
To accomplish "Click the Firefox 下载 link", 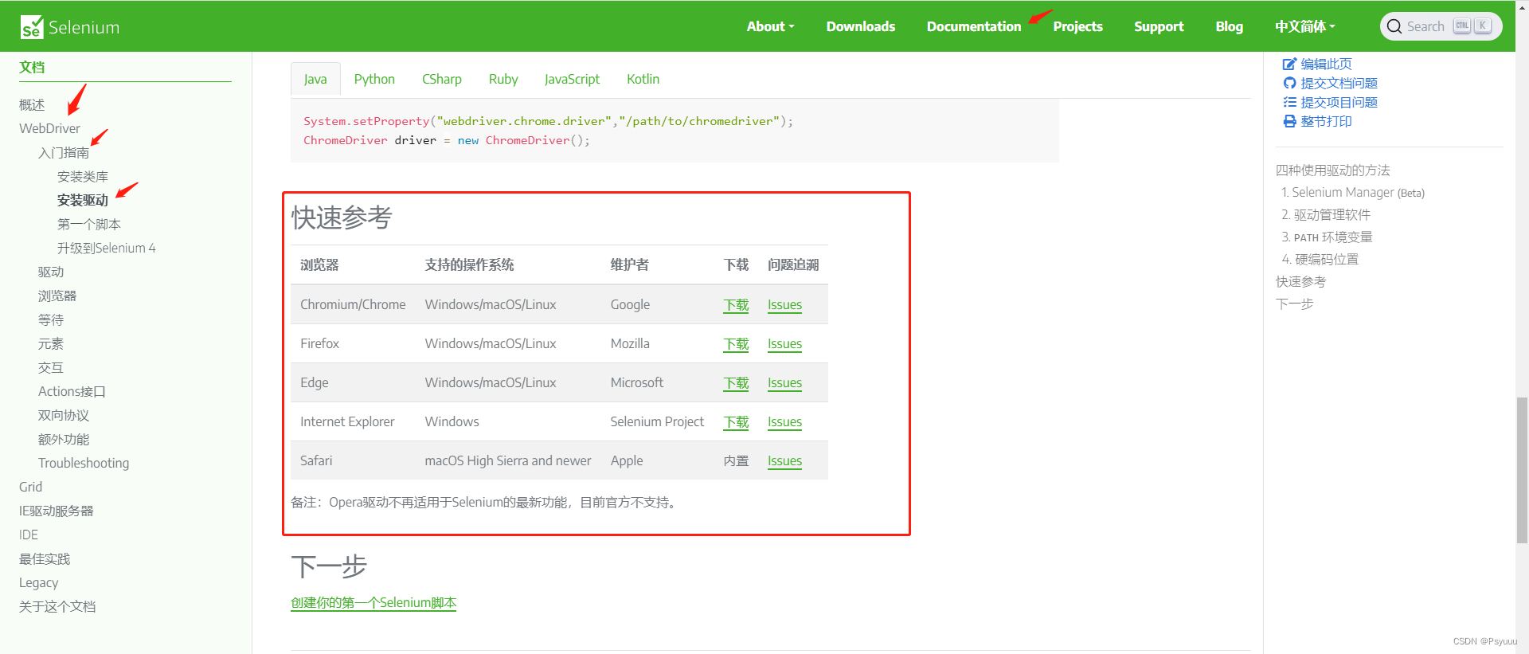I will [x=736, y=343].
